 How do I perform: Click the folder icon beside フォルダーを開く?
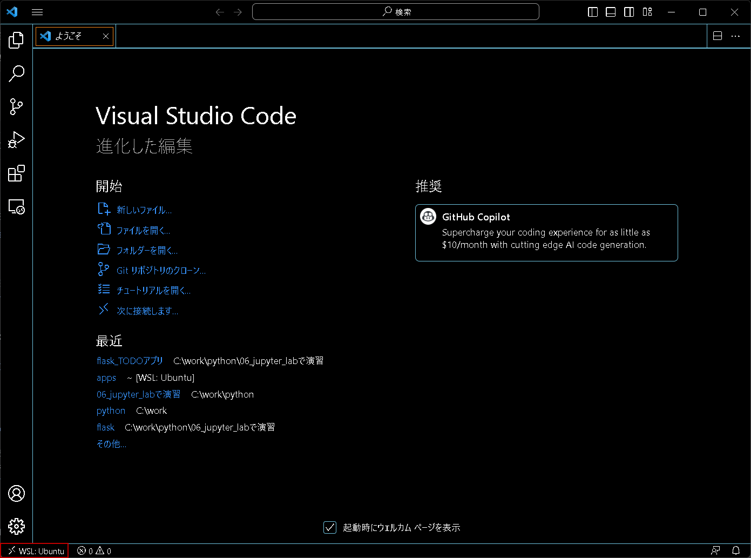pyautogui.click(x=104, y=249)
